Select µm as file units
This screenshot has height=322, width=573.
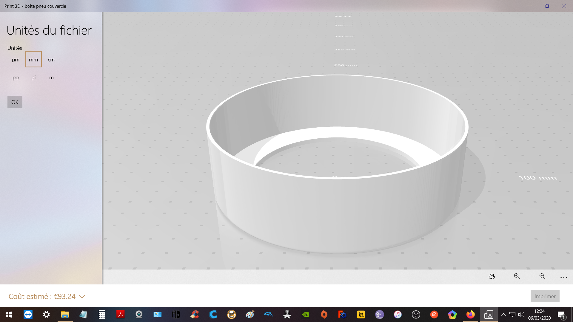(16, 60)
